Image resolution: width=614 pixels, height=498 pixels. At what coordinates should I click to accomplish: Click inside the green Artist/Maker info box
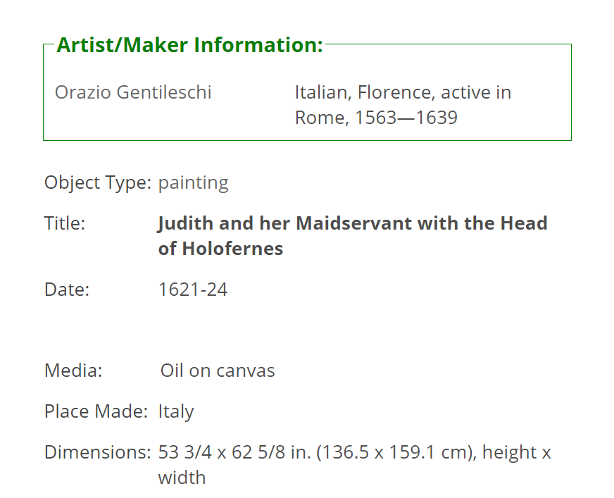click(308, 92)
